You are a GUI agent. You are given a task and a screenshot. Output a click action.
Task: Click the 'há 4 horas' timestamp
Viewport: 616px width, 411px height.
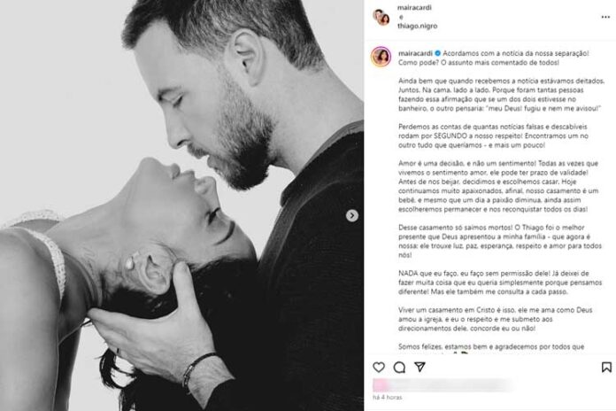click(x=388, y=397)
